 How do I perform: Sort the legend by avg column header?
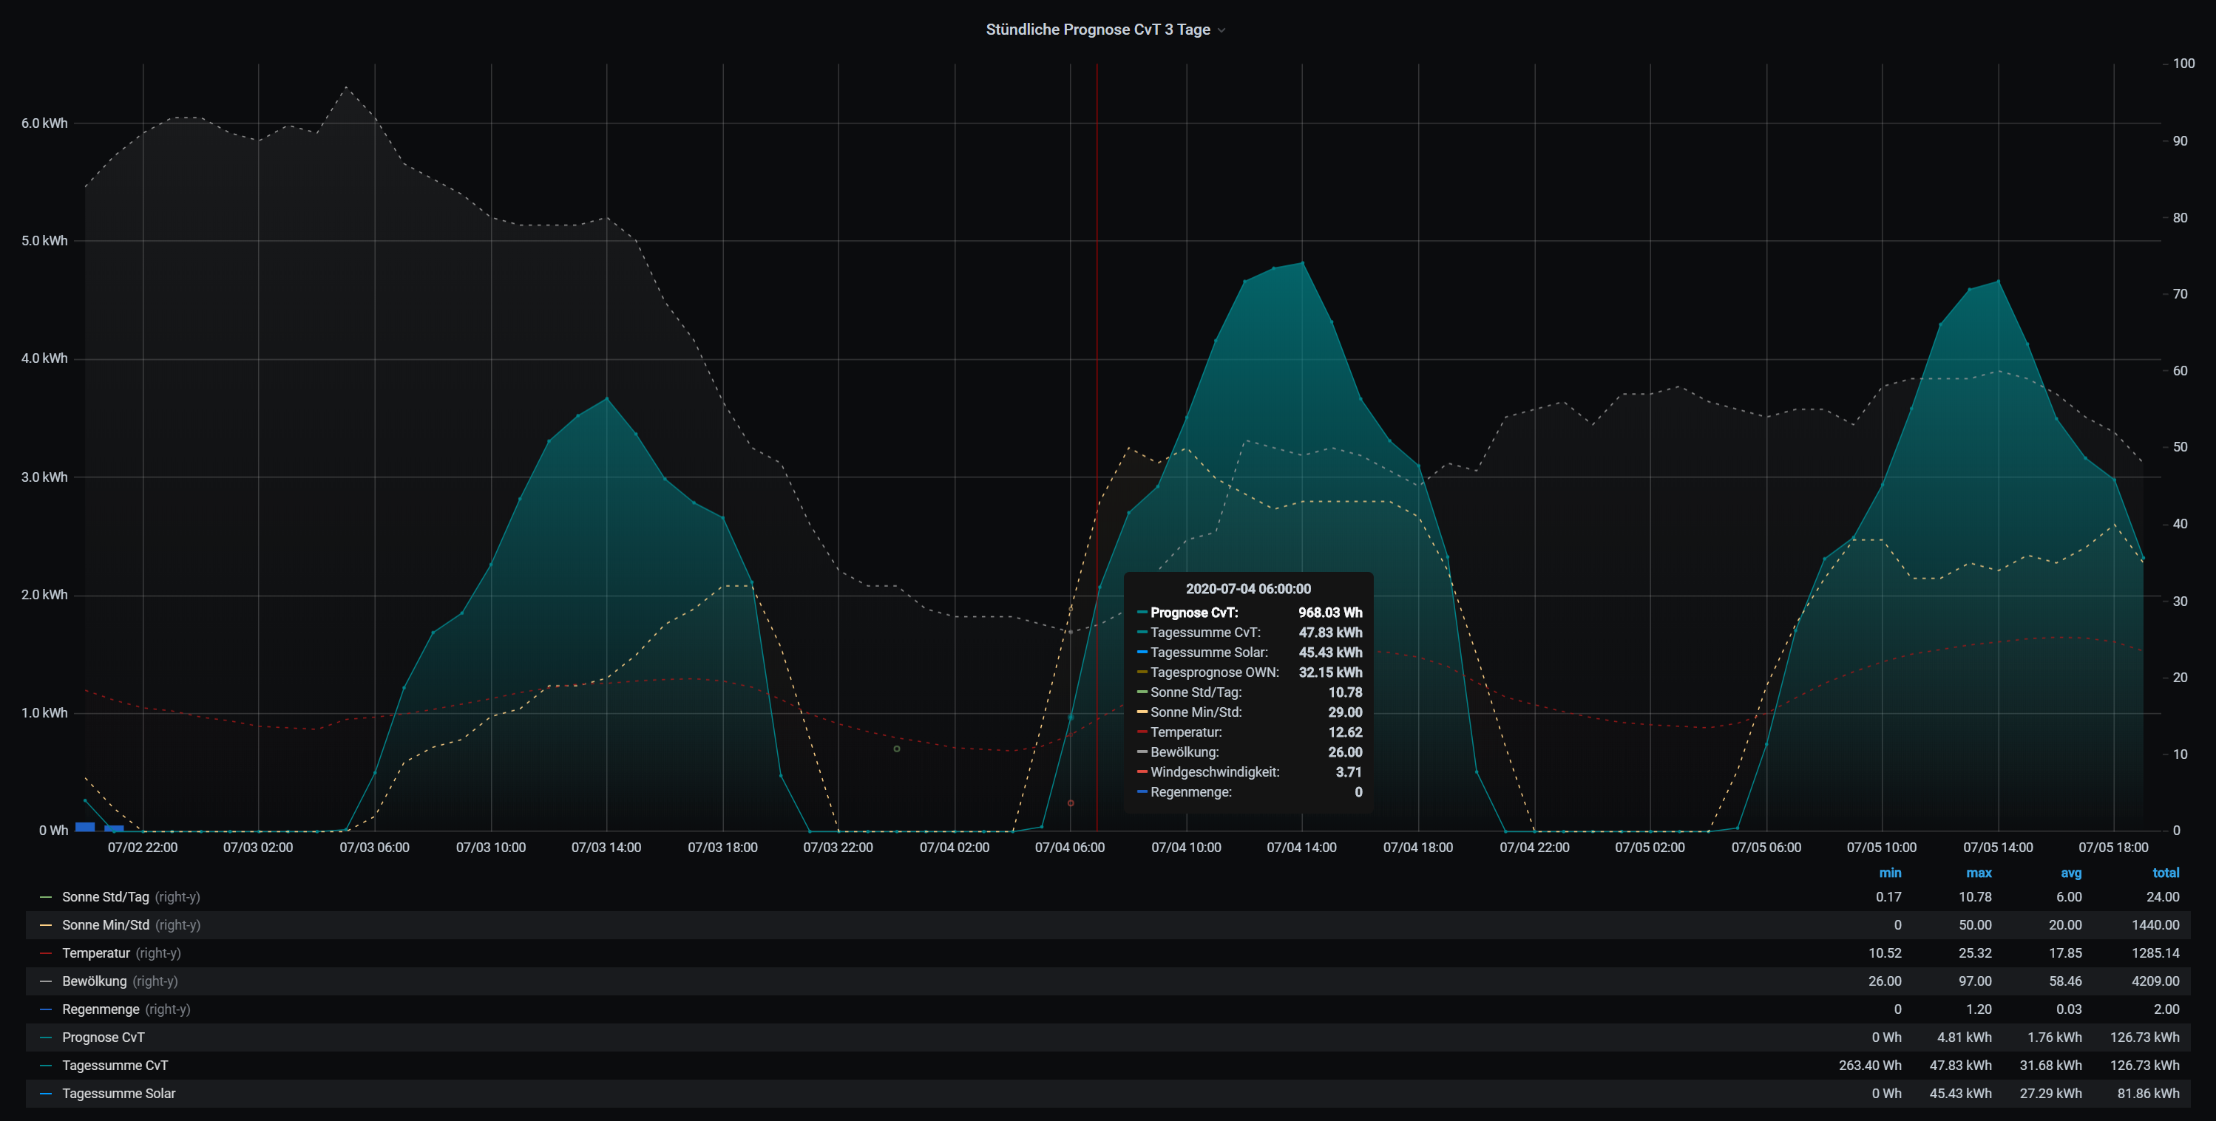2070,873
